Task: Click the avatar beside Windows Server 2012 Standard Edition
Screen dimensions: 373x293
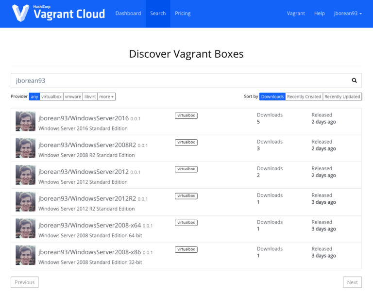Action: tap(25, 175)
